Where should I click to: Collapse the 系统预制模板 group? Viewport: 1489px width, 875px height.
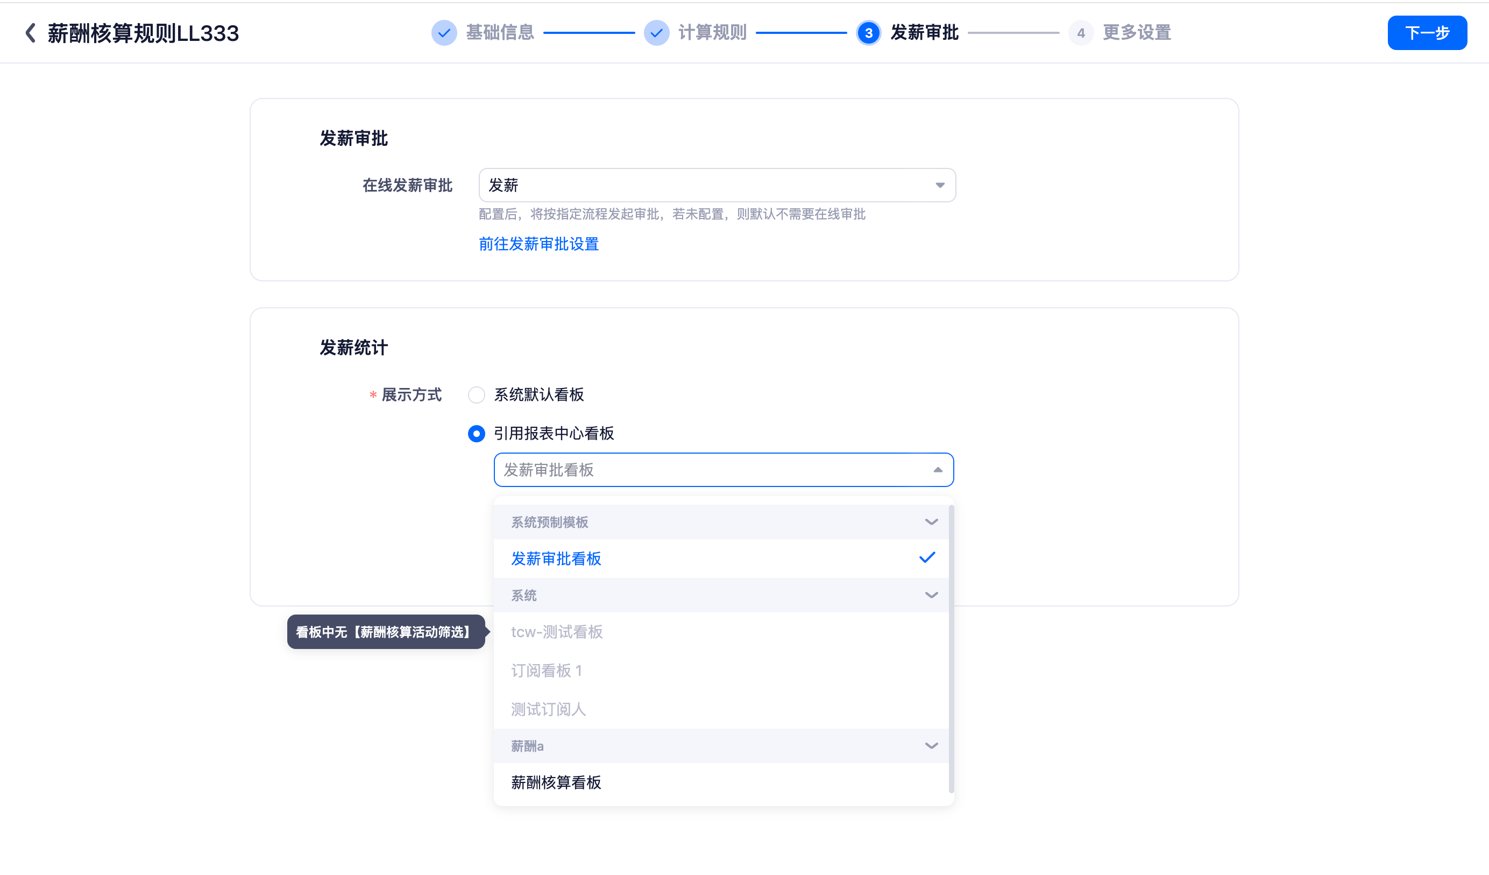tap(721, 522)
